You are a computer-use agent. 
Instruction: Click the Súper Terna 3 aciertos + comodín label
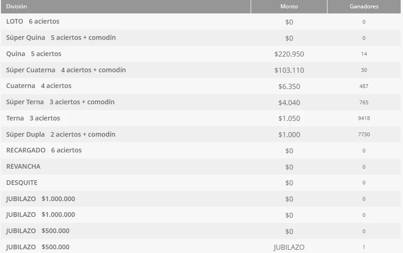point(60,102)
